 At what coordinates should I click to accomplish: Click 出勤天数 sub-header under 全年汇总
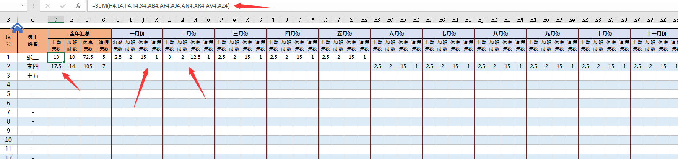[56, 45]
